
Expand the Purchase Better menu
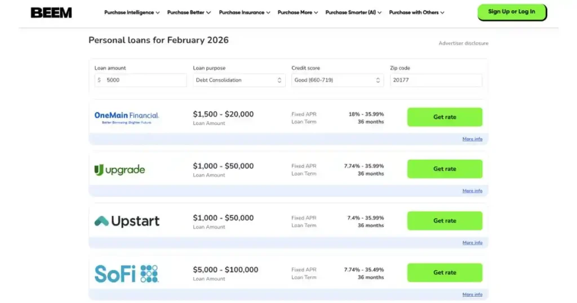[x=189, y=12]
